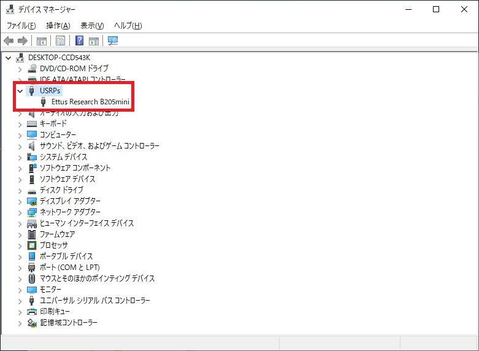Viewport: 479px width, 351px height.
Task: Open the 操作(A) menu
Action: point(58,26)
